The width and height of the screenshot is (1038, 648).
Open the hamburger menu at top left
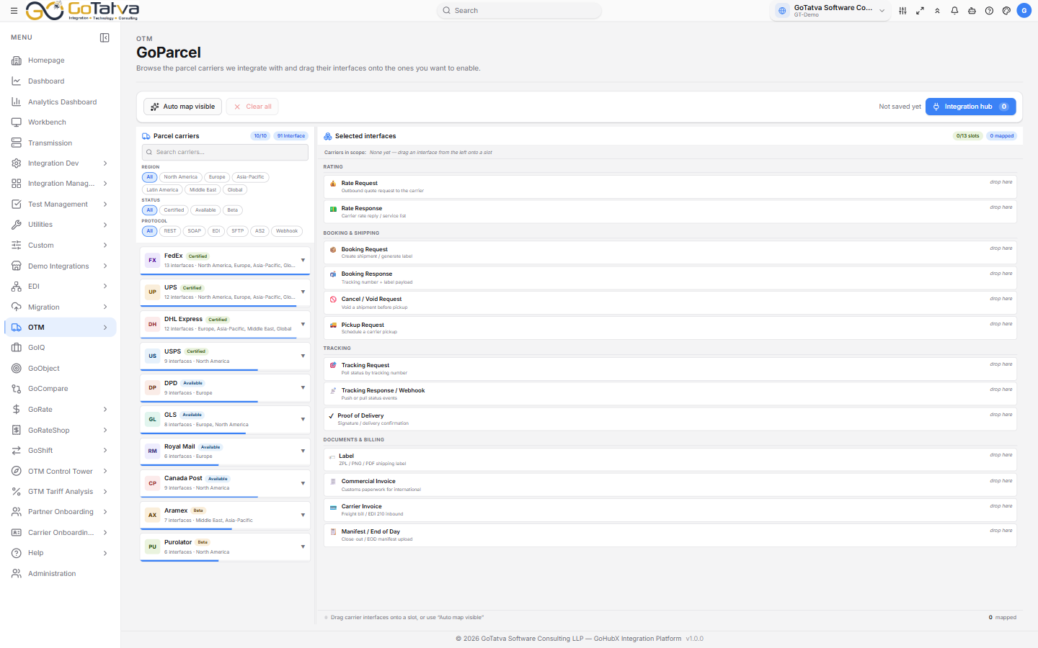coord(14,11)
